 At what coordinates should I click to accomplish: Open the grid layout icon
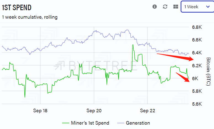(x=176, y=7)
